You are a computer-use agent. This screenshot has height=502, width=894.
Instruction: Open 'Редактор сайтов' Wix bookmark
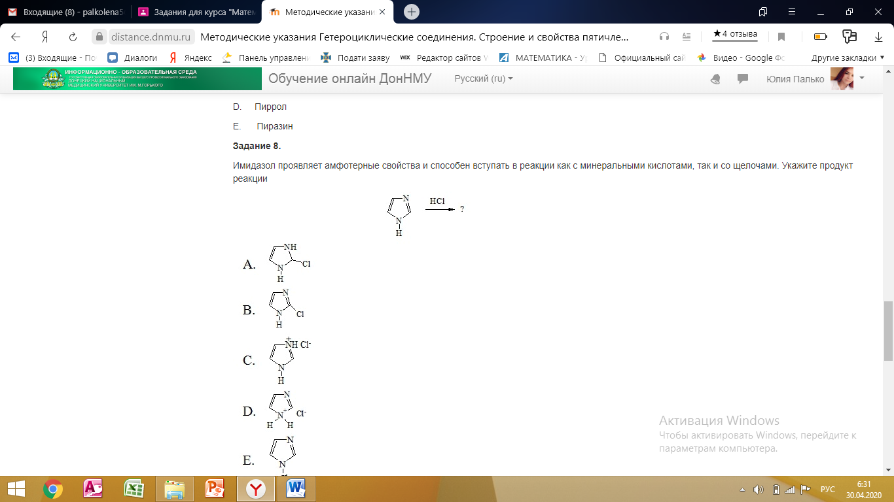(x=444, y=58)
